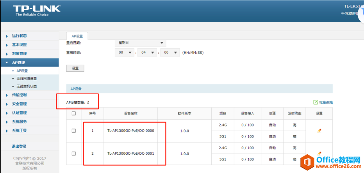This screenshot has width=364, height=173.
Task: Click the edit pencil icon for TL-AP1300GC-PoE/DC-0001
Action: pyautogui.click(x=319, y=153)
